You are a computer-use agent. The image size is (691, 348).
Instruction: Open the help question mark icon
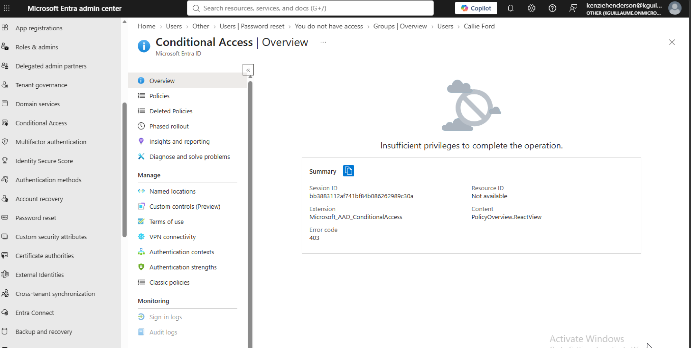552,8
